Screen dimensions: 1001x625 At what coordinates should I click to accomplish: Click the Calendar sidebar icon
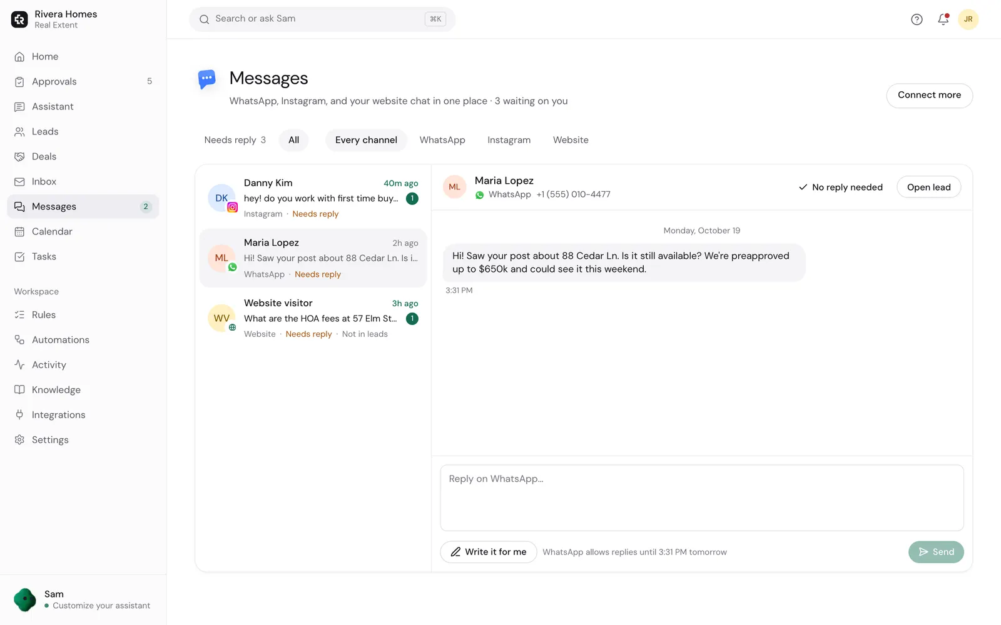tap(19, 232)
